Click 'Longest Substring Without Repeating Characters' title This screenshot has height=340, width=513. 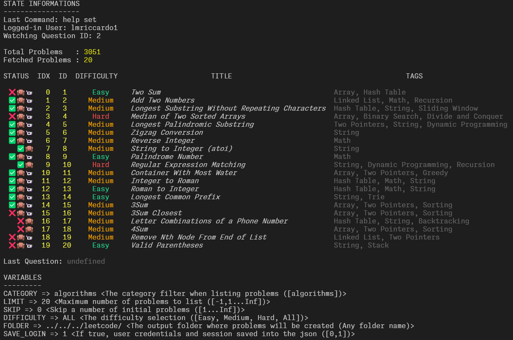(x=228, y=108)
